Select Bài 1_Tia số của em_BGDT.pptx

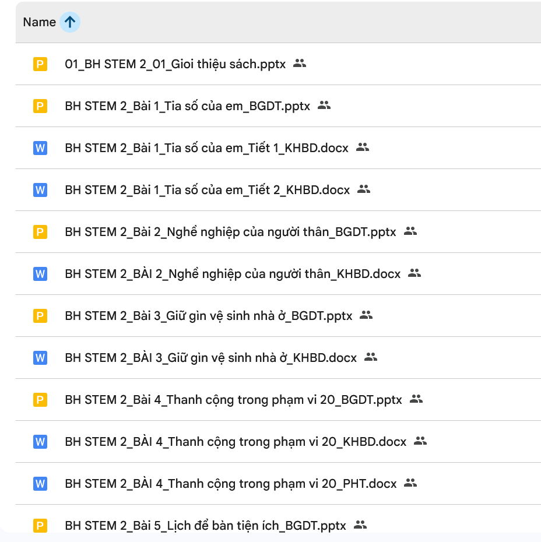tap(187, 106)
